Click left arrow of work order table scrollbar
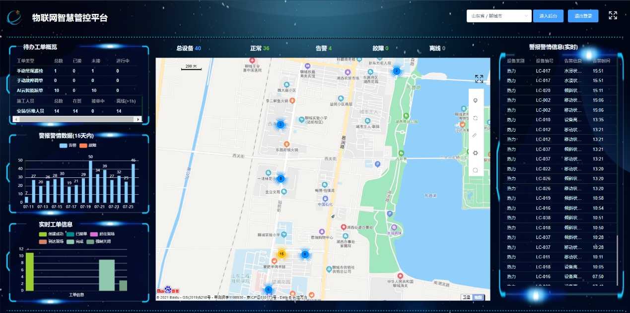The width and height of the screenshot is (630, 313). (x=15, y=119)
